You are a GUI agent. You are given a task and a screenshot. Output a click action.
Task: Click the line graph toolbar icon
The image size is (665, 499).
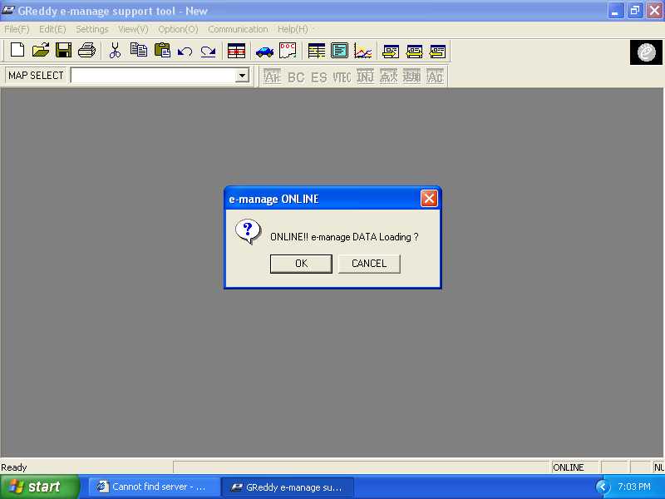(x=363, y=51)
